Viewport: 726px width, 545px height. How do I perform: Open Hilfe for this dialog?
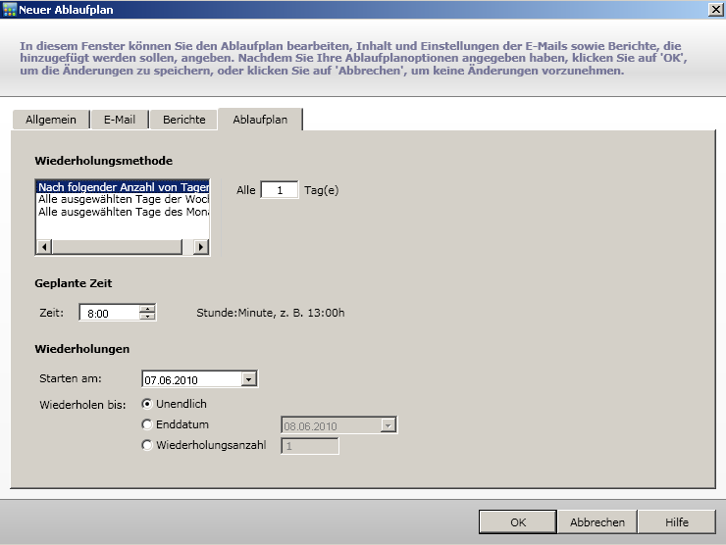click(x=677, y=521)
